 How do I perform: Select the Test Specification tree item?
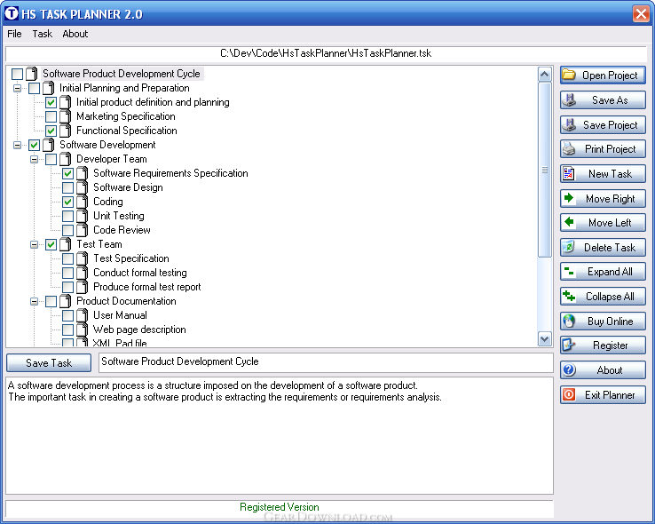[131, 258]
